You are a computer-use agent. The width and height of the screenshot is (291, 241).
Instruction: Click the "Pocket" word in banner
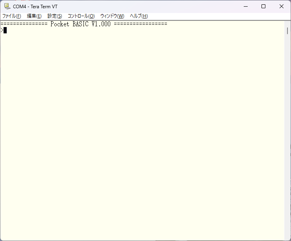tap(60, 24)
